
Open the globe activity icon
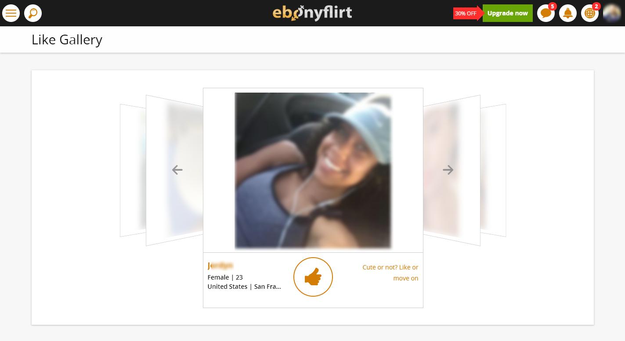590,13
